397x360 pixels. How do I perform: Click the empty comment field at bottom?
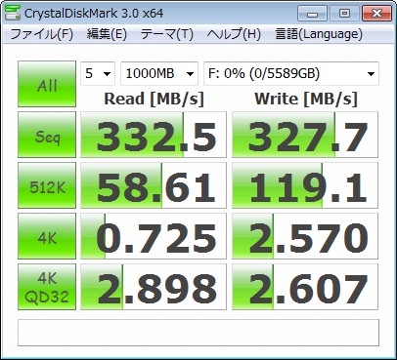[x=198, y=333]
